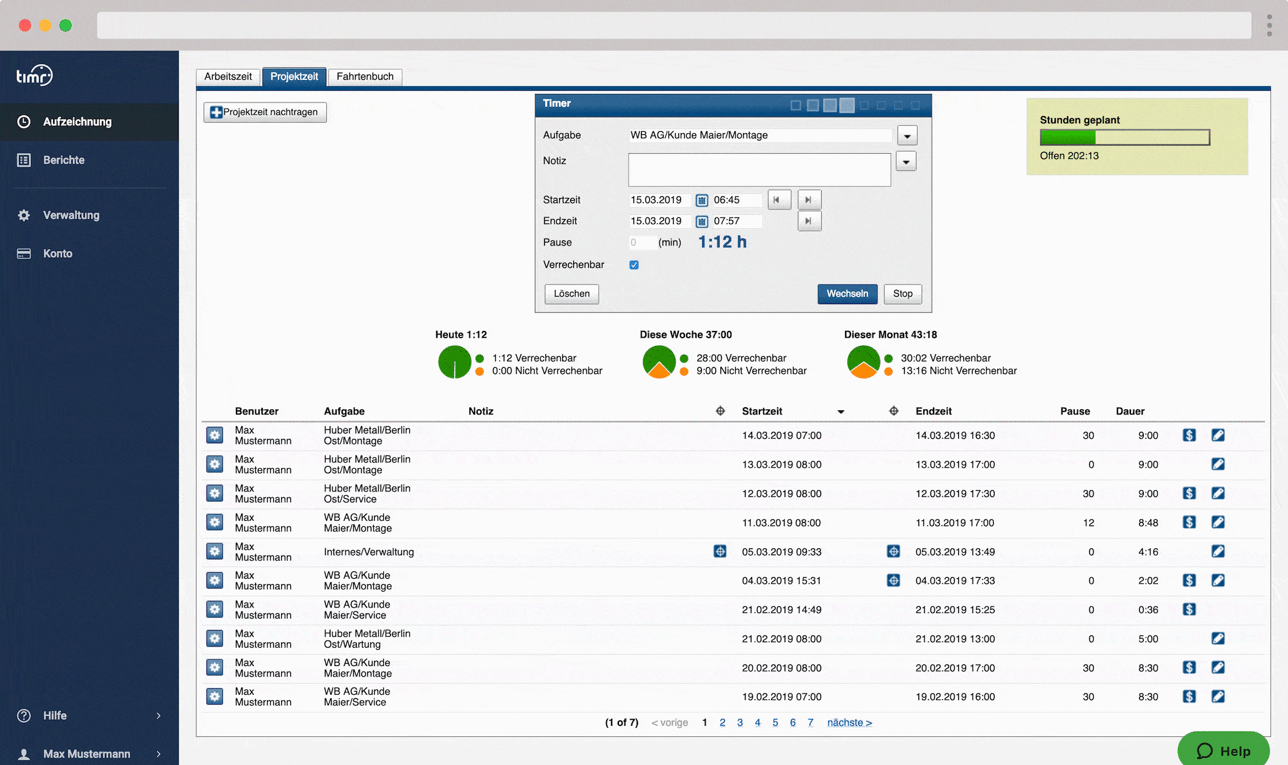Viewport: 1288px width, 765px height.
Task: Click billable icon on 19.02.2019 row
Action: [x=1189, y=697]
